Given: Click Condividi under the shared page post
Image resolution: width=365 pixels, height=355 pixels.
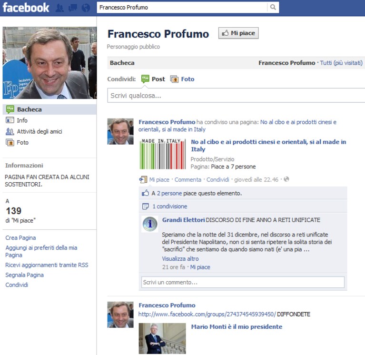Looking at the screenshot, I should pyautogui.click(x=218, y=180).
